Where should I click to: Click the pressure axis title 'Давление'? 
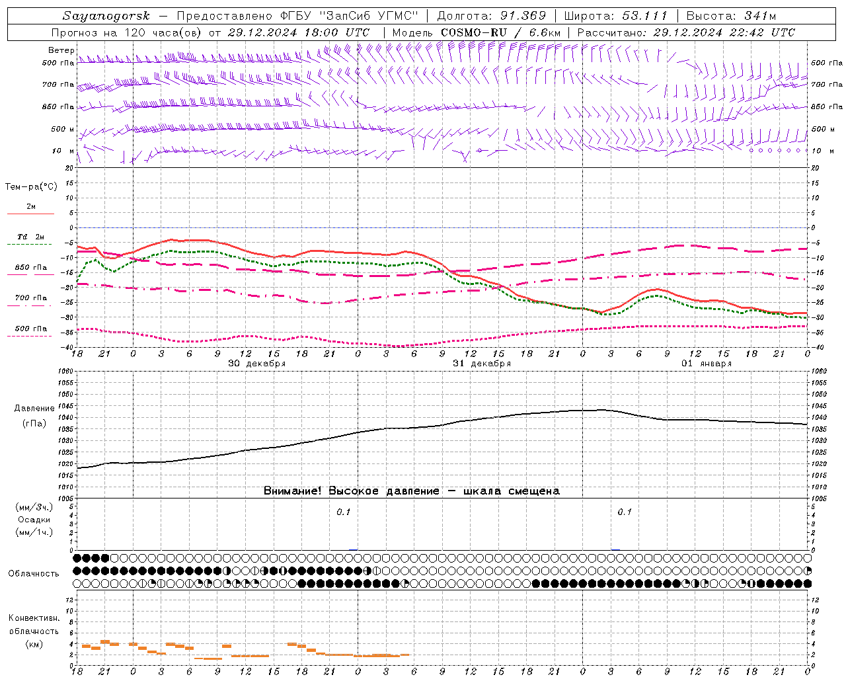pos(34,409)
